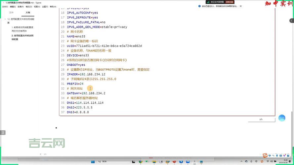Open the Windows Start menu
Screen dimensions: 294x165
[x=93, y=162]
